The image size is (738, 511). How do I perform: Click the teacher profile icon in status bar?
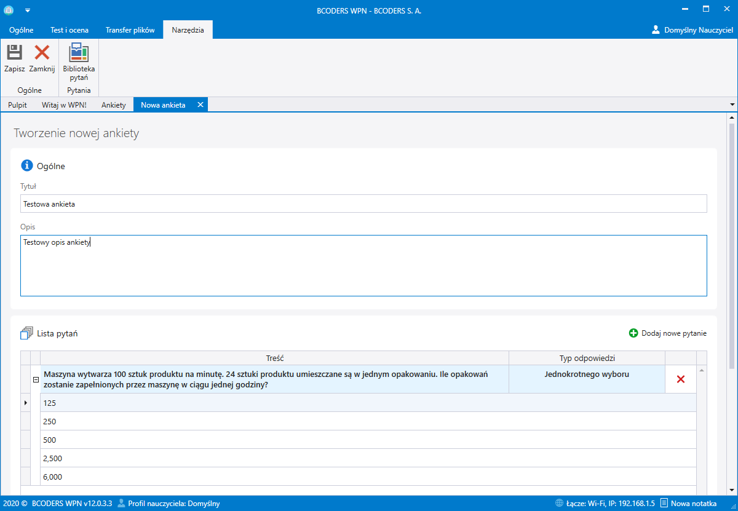click(x=121, y=504)
